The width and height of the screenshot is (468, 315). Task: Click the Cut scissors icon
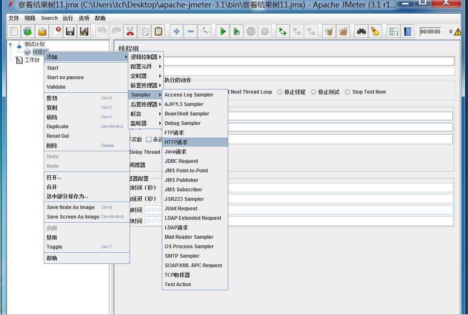130,31
